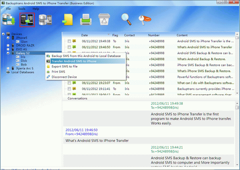Click message bubble icon of 19:49:38 row
240x170 pixels.
click(x=74, y=41)
